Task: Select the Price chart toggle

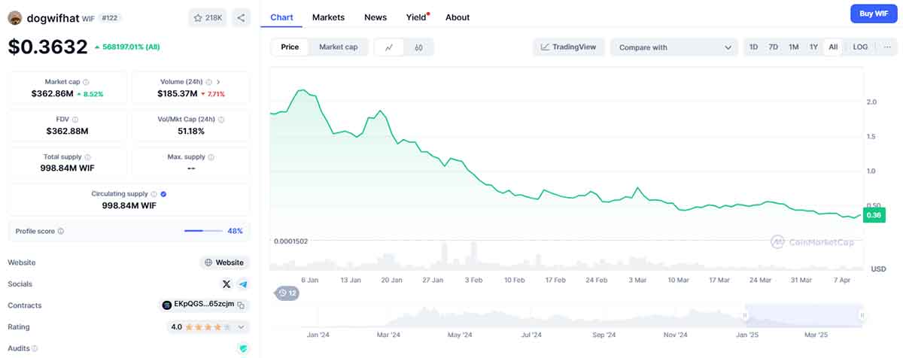Action: tap(290, 47)
